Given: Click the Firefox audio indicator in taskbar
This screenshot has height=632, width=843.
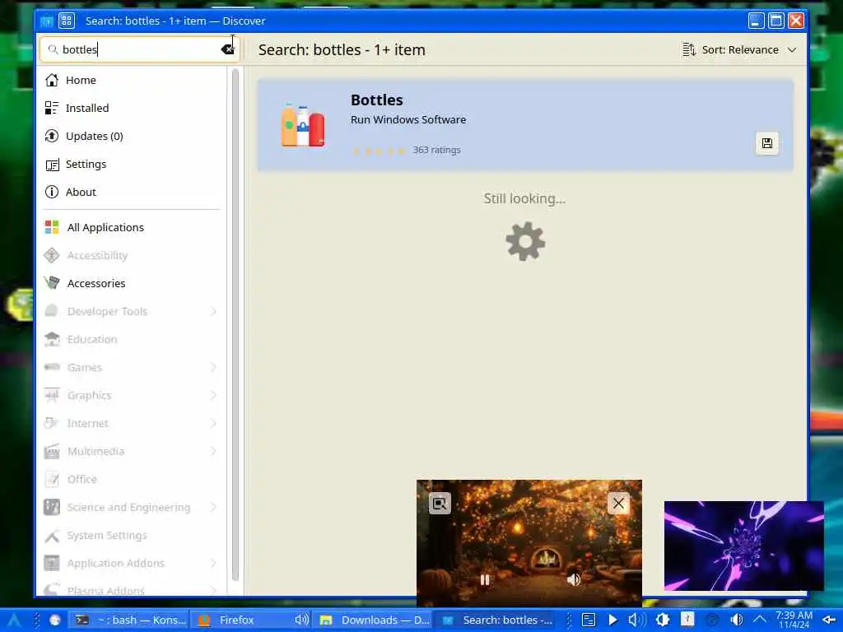Looking at the screenshot, I should 301,620.
